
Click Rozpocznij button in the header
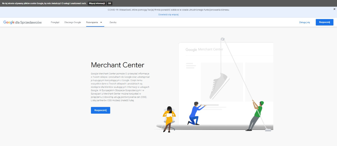324,22
